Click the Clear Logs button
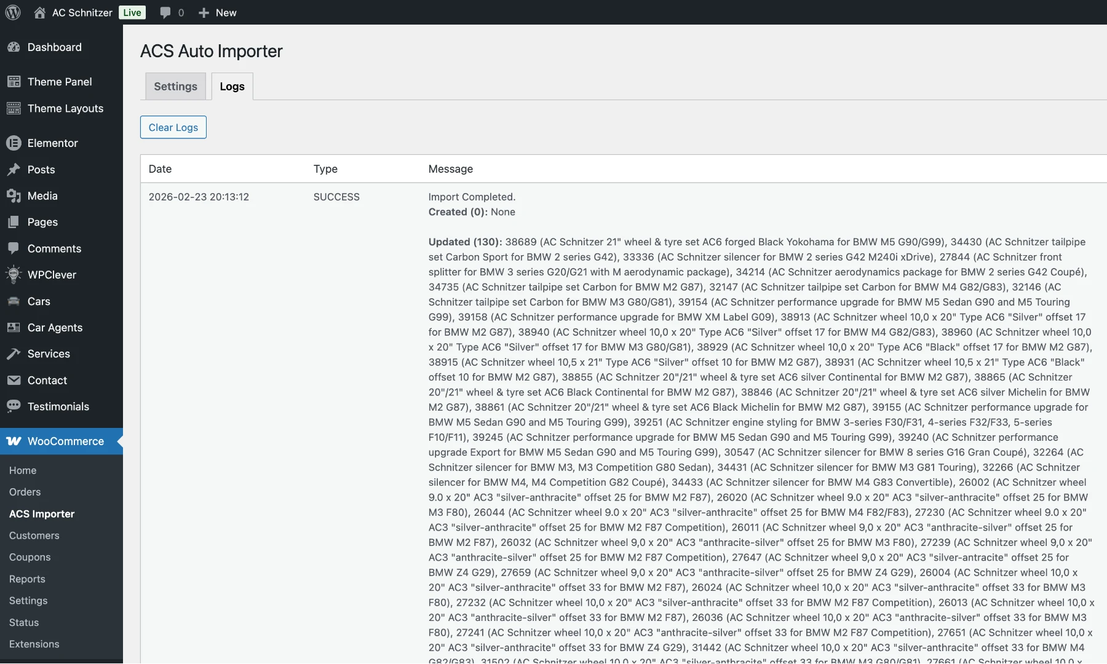Screen dimensions: 1107x664 pyautogui.click(x=173, y=127)
